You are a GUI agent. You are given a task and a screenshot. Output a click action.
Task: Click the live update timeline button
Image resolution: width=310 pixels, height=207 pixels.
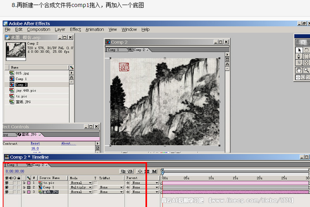tap(130, 171)
